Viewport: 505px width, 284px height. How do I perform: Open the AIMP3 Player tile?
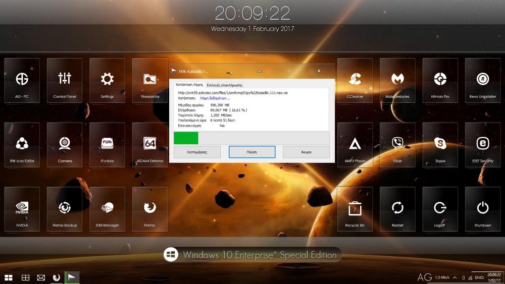355,145
